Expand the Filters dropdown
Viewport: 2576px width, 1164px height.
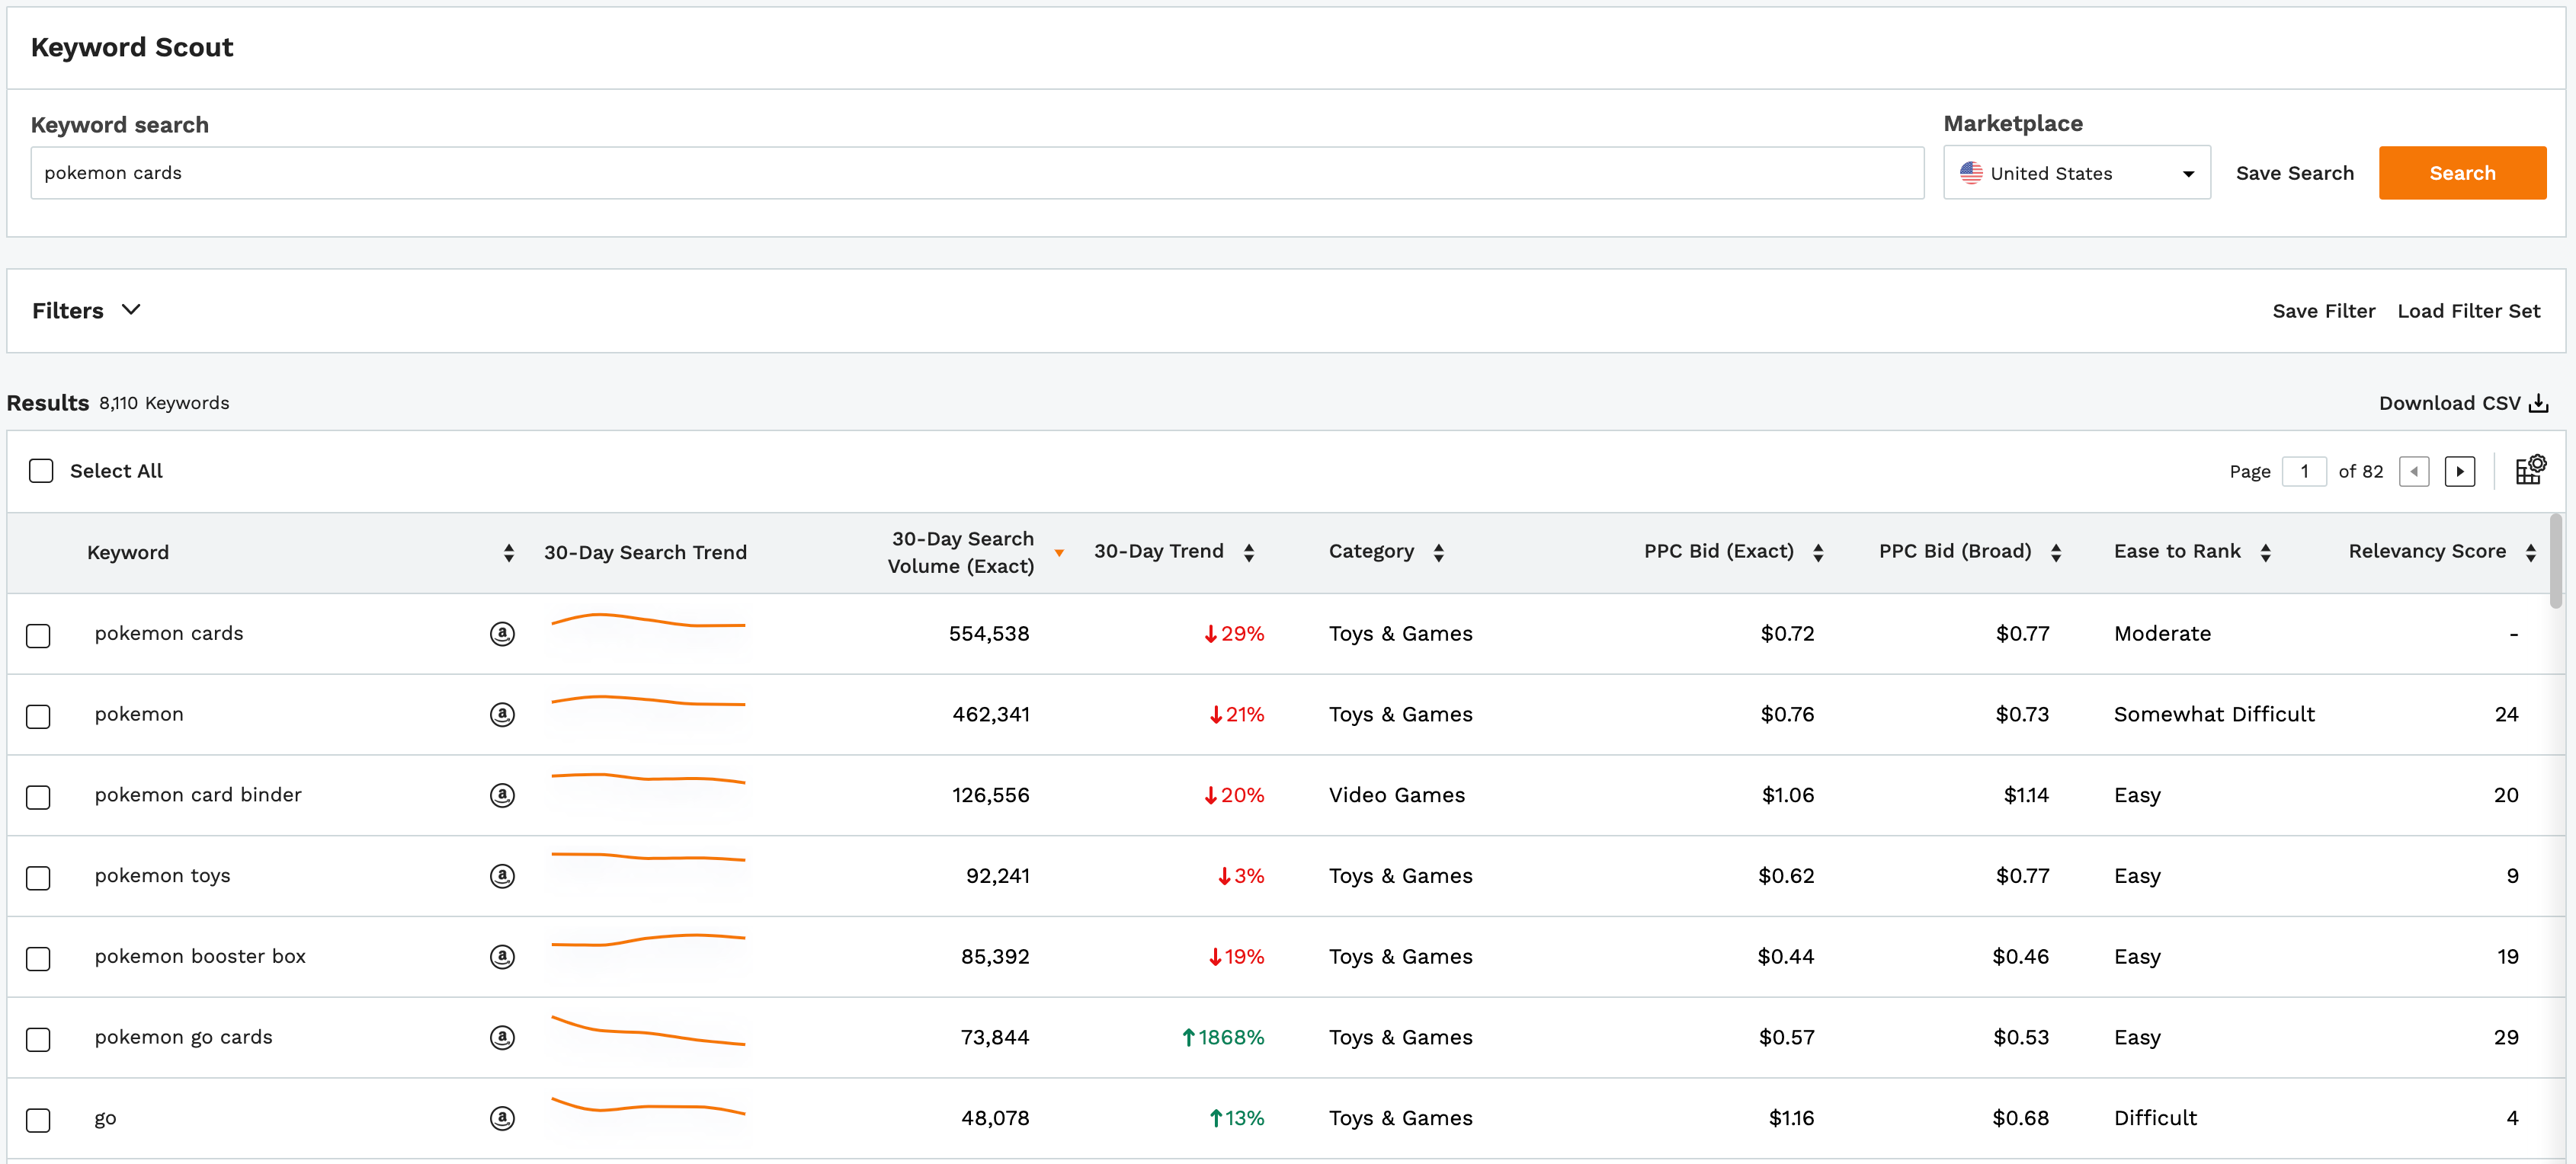coord(87,310)
